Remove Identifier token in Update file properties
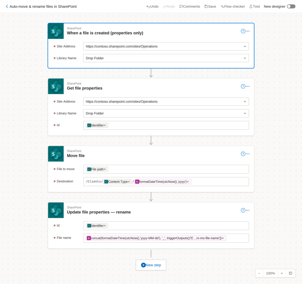Viewport: 302px width, 284px height. click(105, 225)
